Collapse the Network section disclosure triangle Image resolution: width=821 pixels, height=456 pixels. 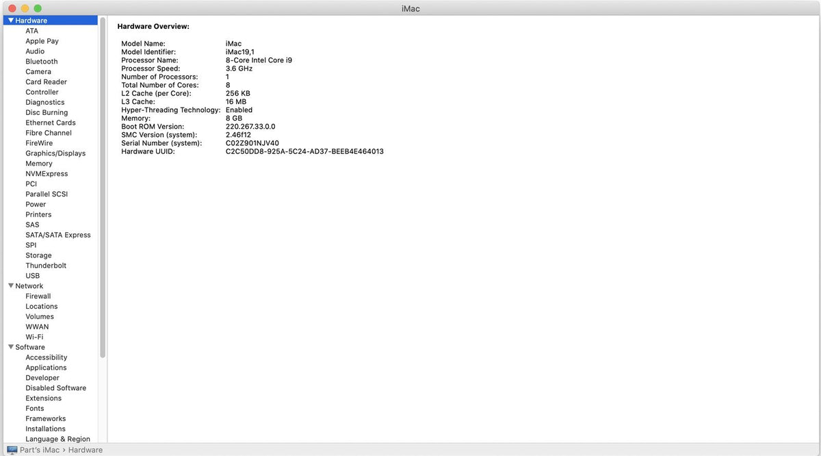point(10,286)
